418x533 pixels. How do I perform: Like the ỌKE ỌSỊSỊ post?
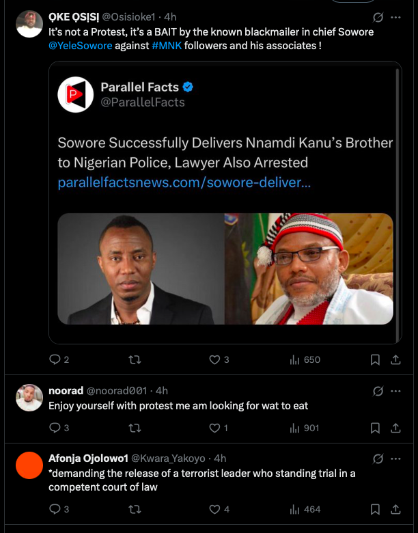pos(214,359)
